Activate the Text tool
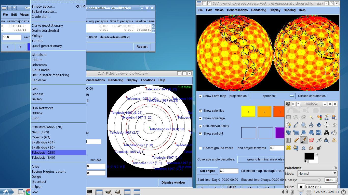This screenshot has height=195, width=348. pos(326,133)
